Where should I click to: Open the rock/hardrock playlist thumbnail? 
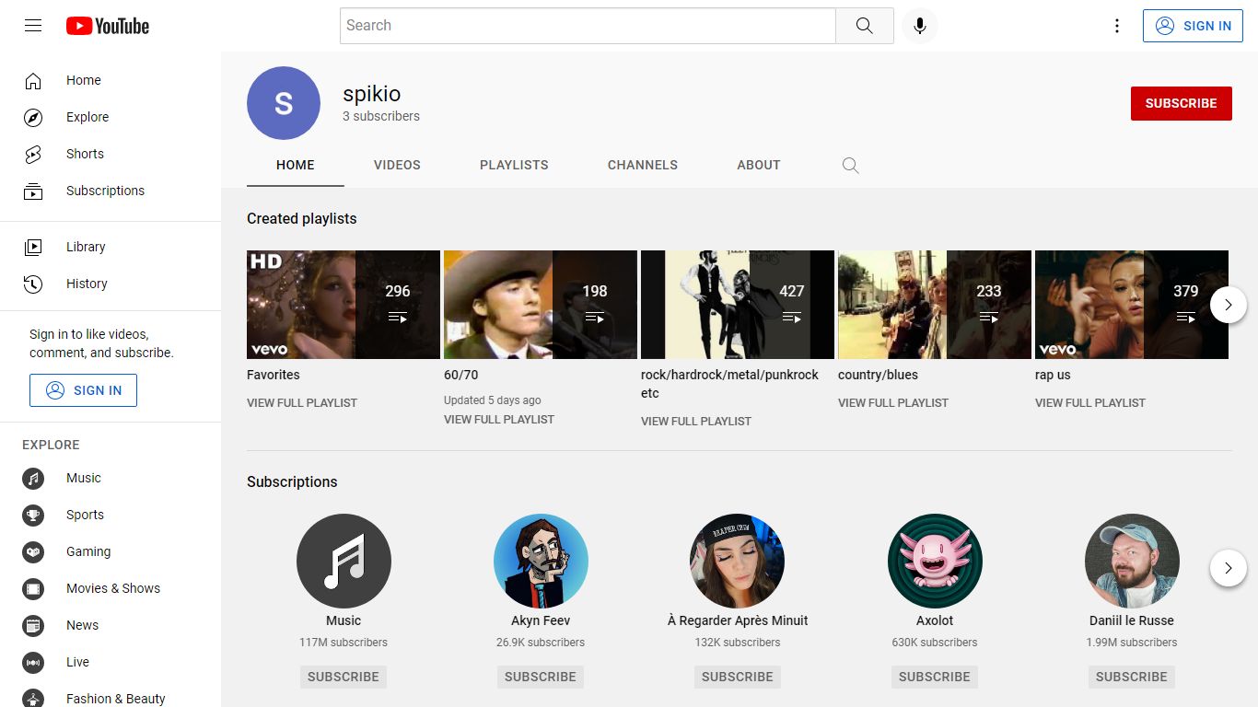[x=738, y=305]
